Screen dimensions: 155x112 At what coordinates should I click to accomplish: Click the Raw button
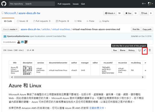point(115,50)
